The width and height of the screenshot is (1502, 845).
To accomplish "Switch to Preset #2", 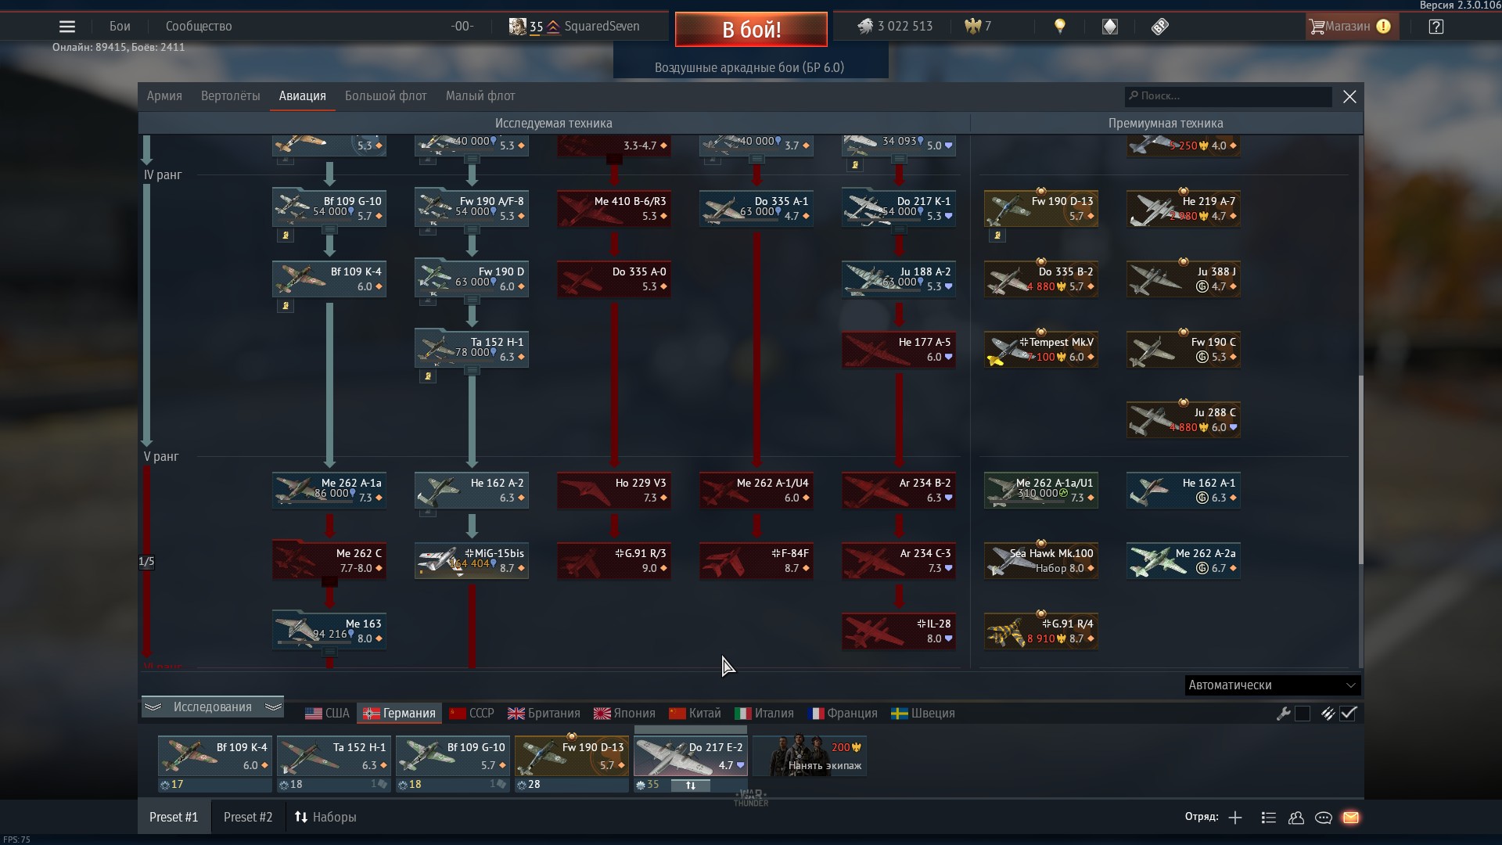I will point(248,818).
